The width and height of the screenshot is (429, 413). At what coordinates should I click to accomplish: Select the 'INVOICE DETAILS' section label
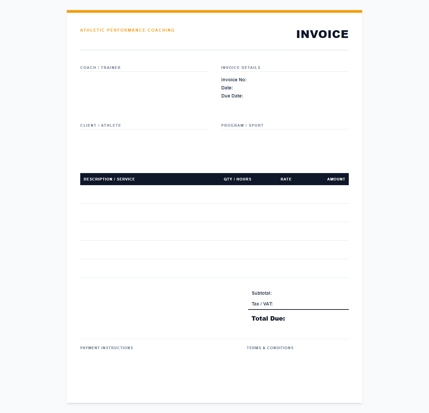[241, 68]
